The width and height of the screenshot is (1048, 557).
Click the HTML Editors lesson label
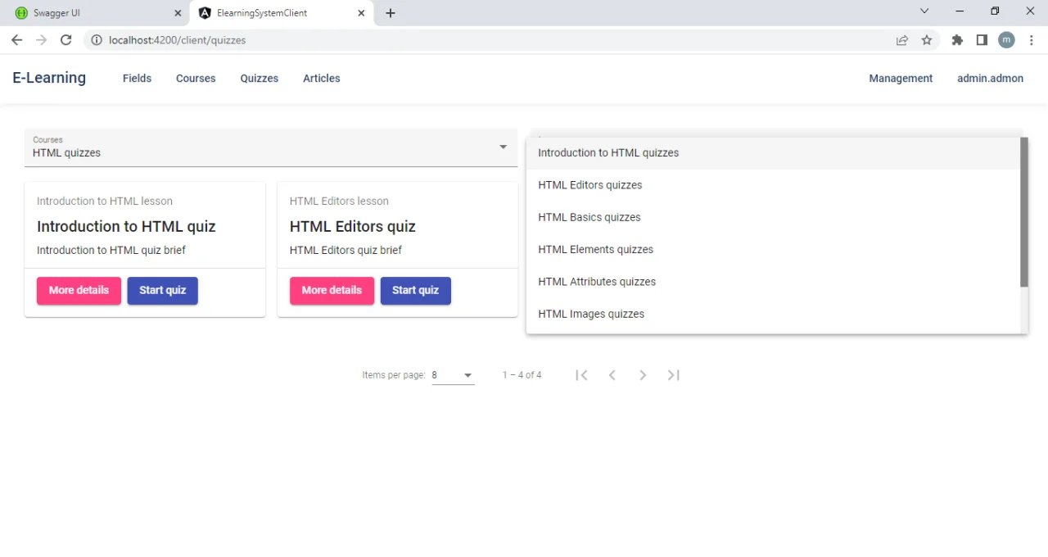click(339, 202)
